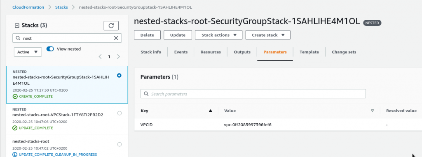Toggle the View nested switch
Viewport: 422px width, 157px height.
click(x=50, y=49)
